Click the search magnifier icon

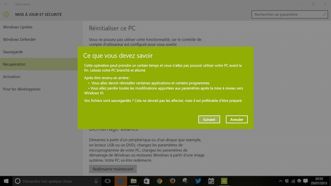click(x=324, y=15)
